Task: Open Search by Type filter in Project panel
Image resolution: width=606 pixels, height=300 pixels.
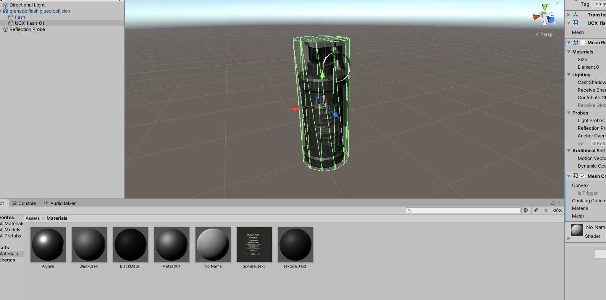Action: 526,210
